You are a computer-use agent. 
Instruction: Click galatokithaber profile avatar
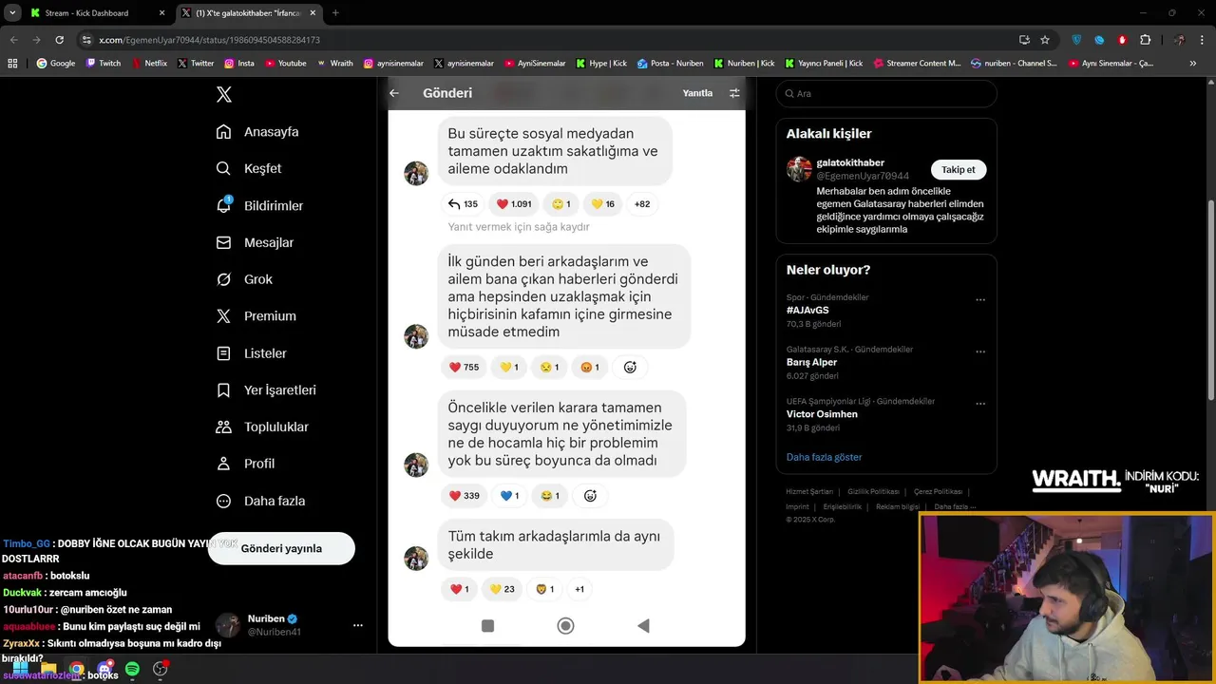[799, 169]
